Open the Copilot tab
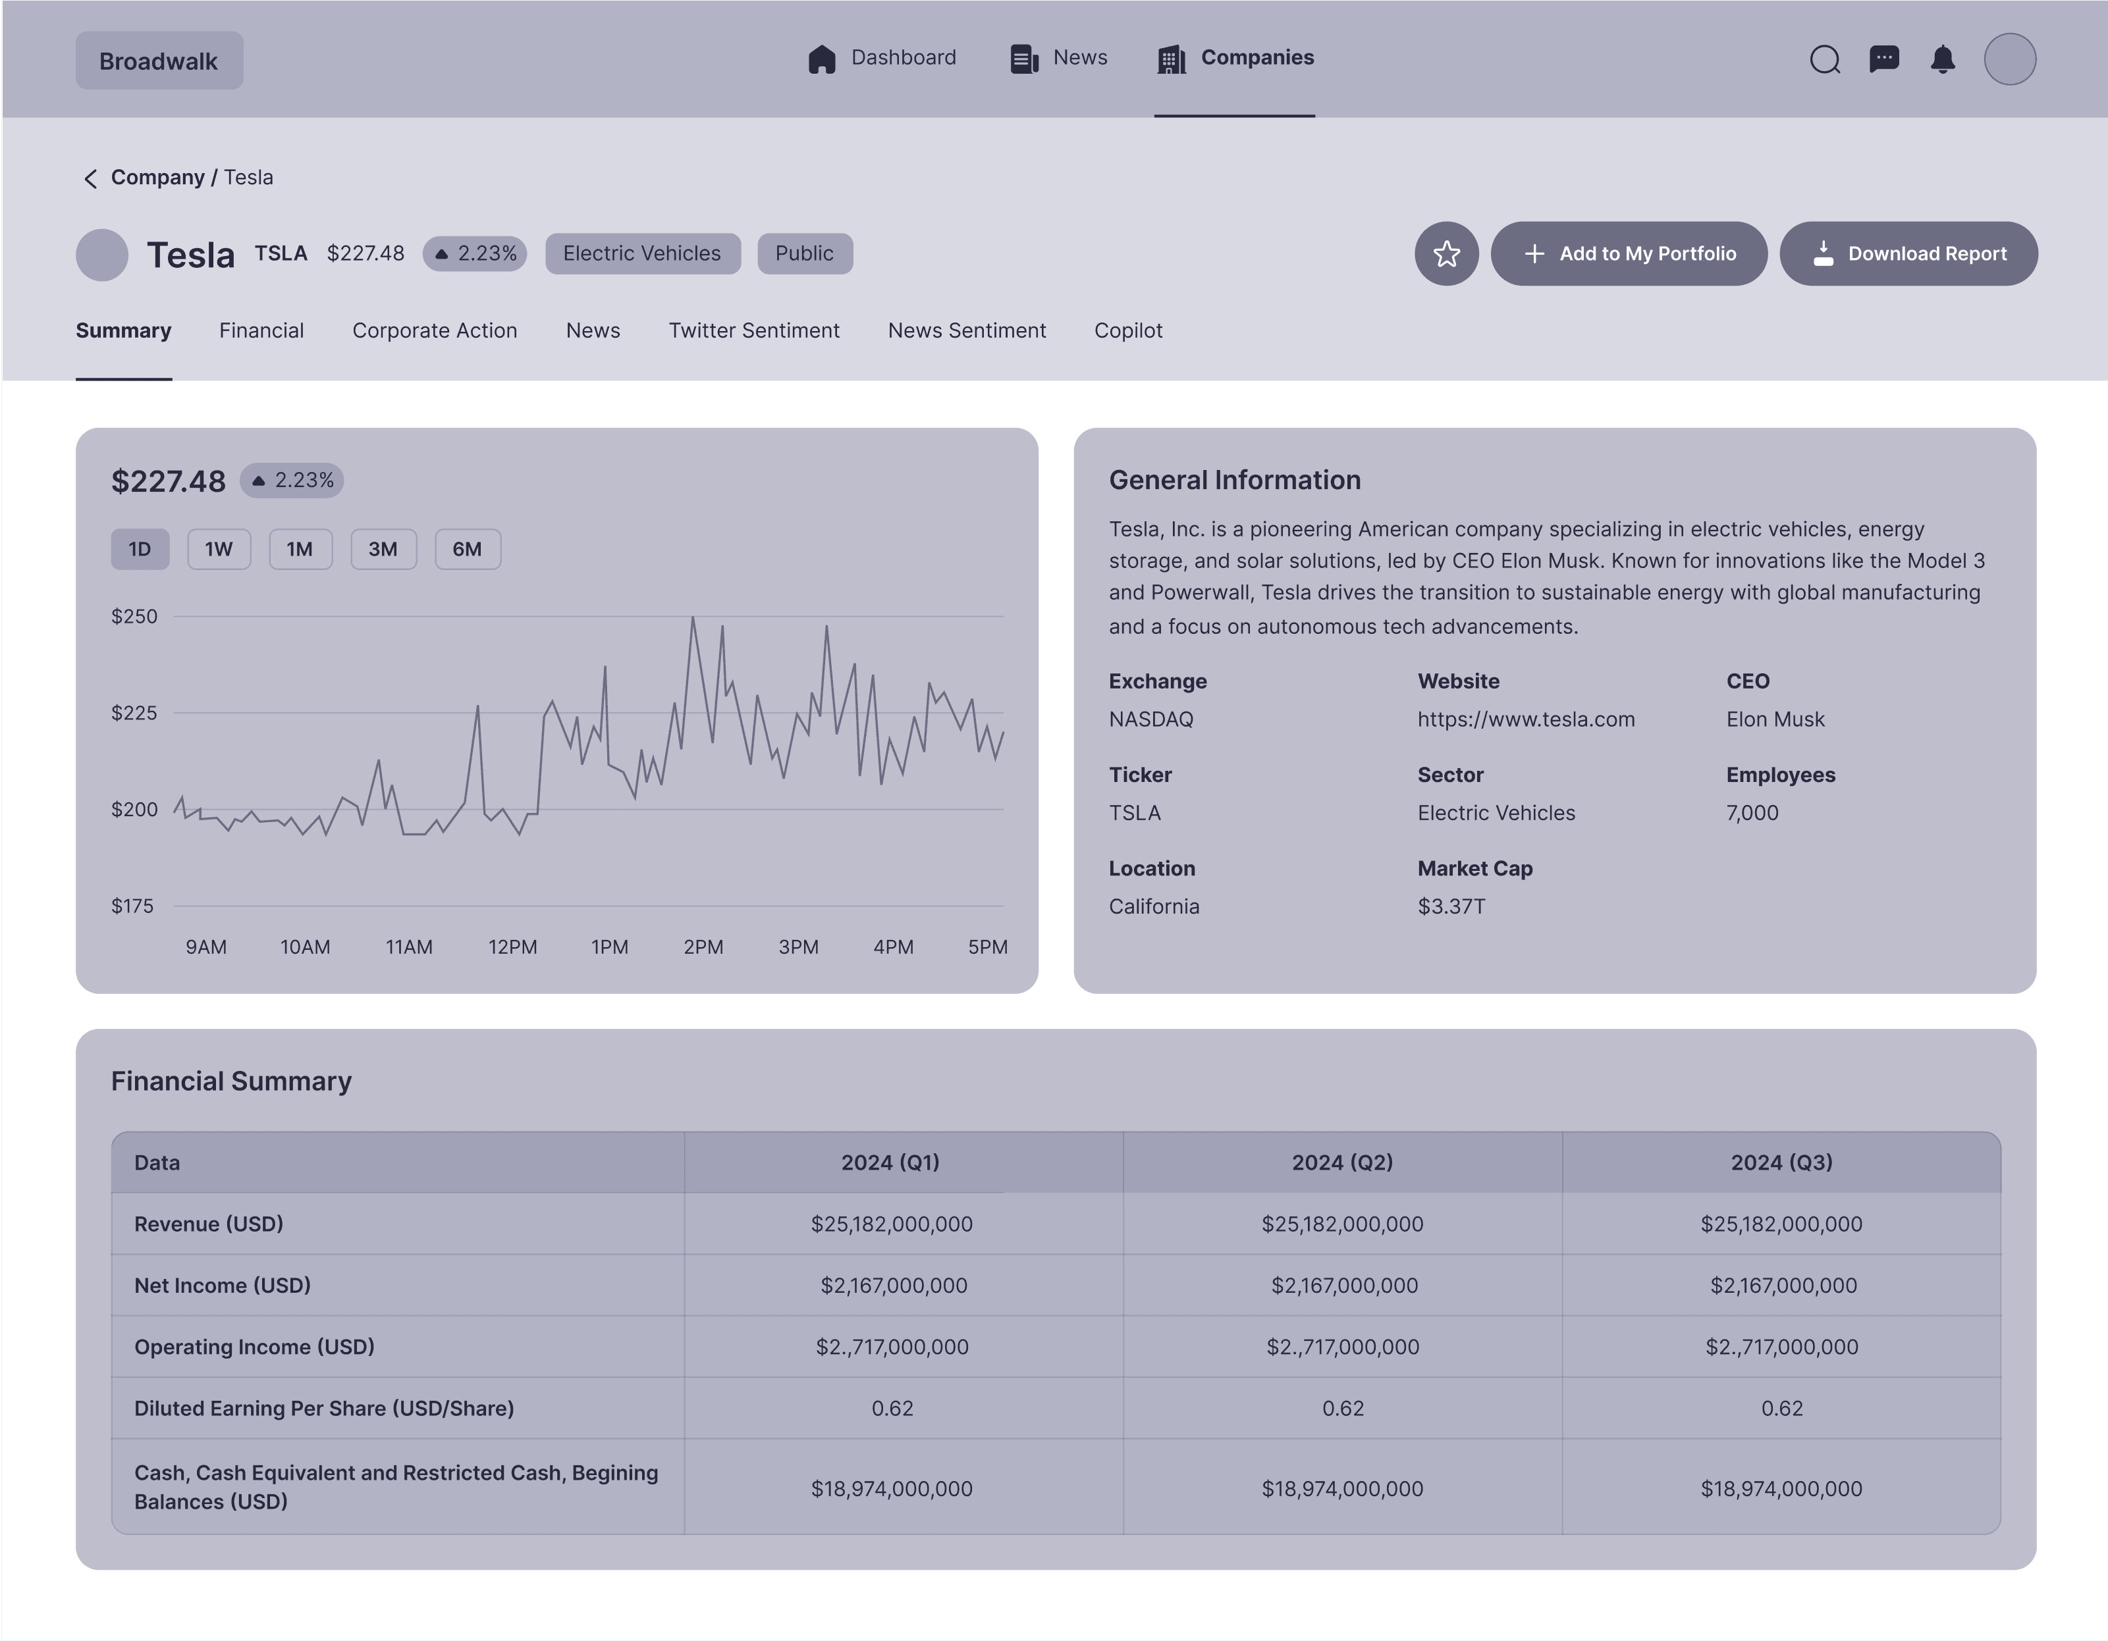The height and width of the screenshot is (1641, 2108). 1128,331
